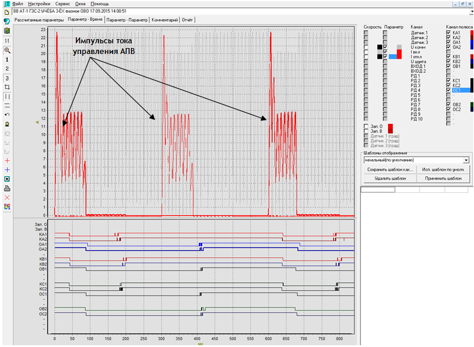Viewport: 474px width, 347px height.
Task: Click the red plus marker icon
Action: coord(7,161)
